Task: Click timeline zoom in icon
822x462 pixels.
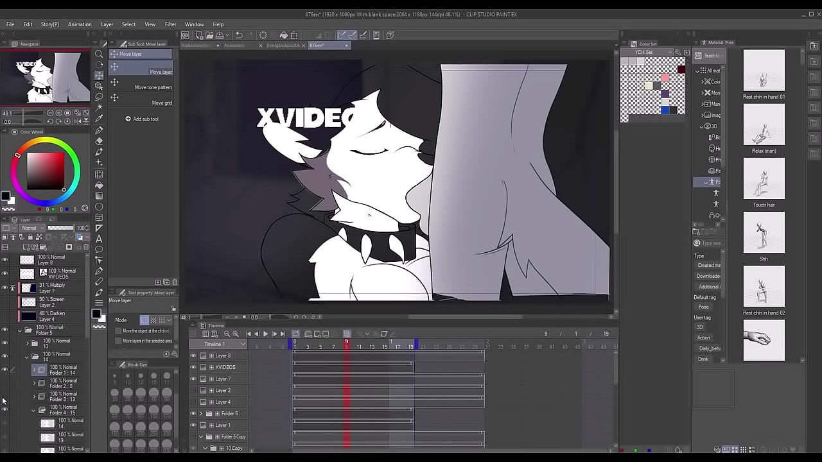Action: tap(236, 334)
